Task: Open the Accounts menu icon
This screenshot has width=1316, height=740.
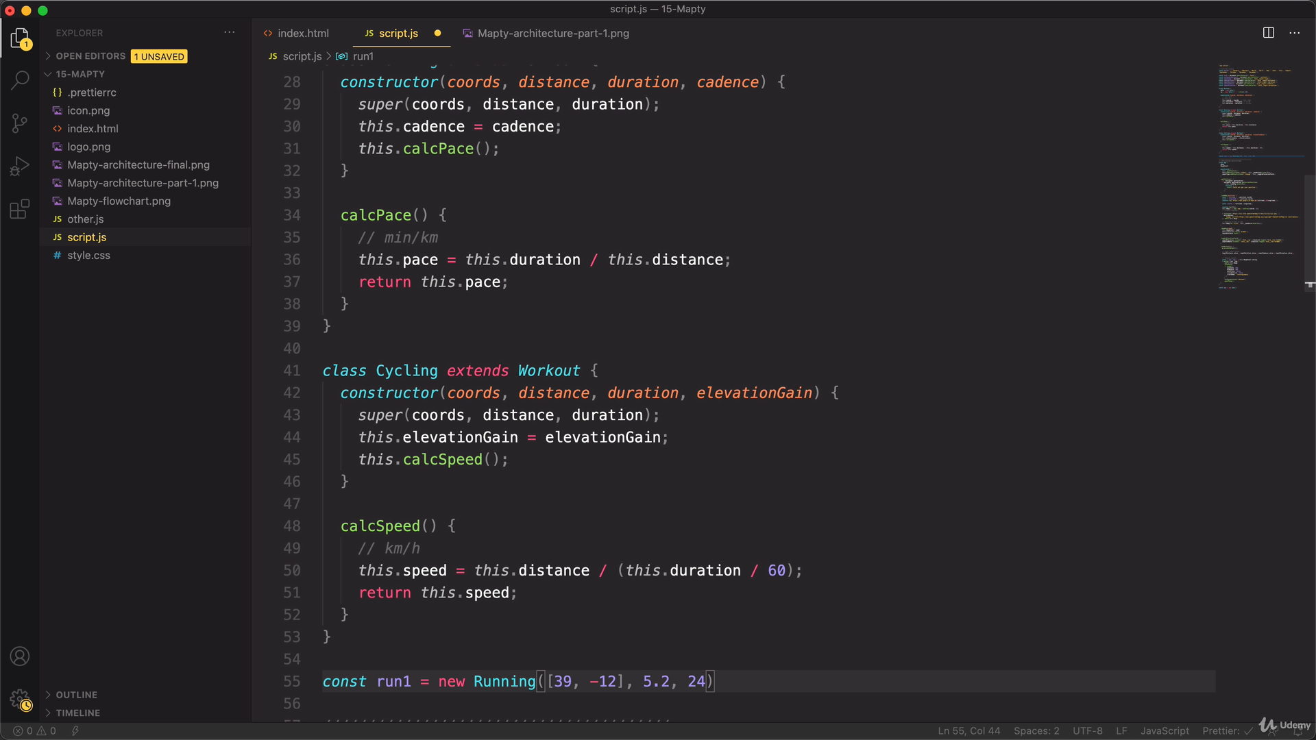Action: [20, 656]
